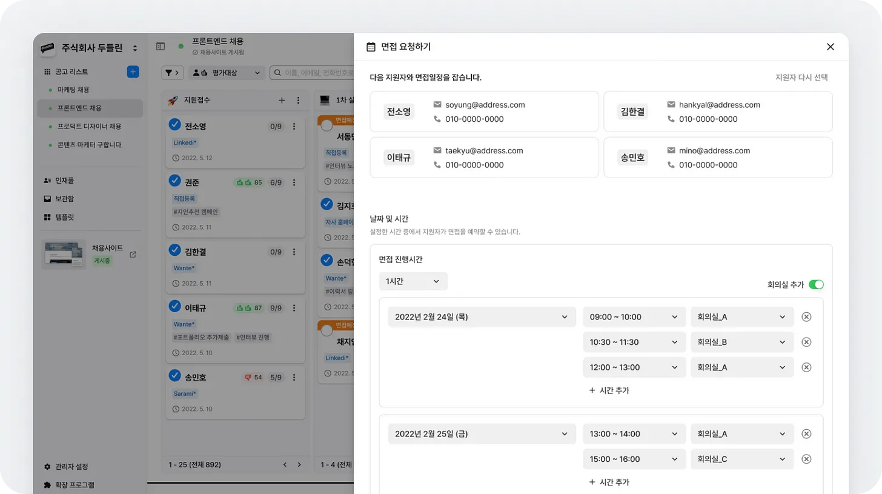Open the 회의실_B meeting room dropdown
Viewport: 882px width, 494px height.
coord(741,341)
